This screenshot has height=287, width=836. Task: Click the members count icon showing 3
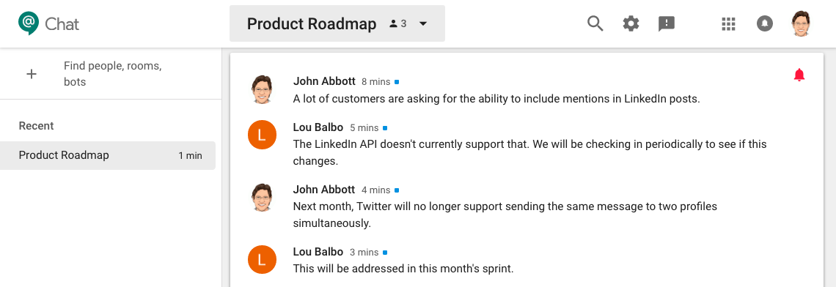(398, 23)
